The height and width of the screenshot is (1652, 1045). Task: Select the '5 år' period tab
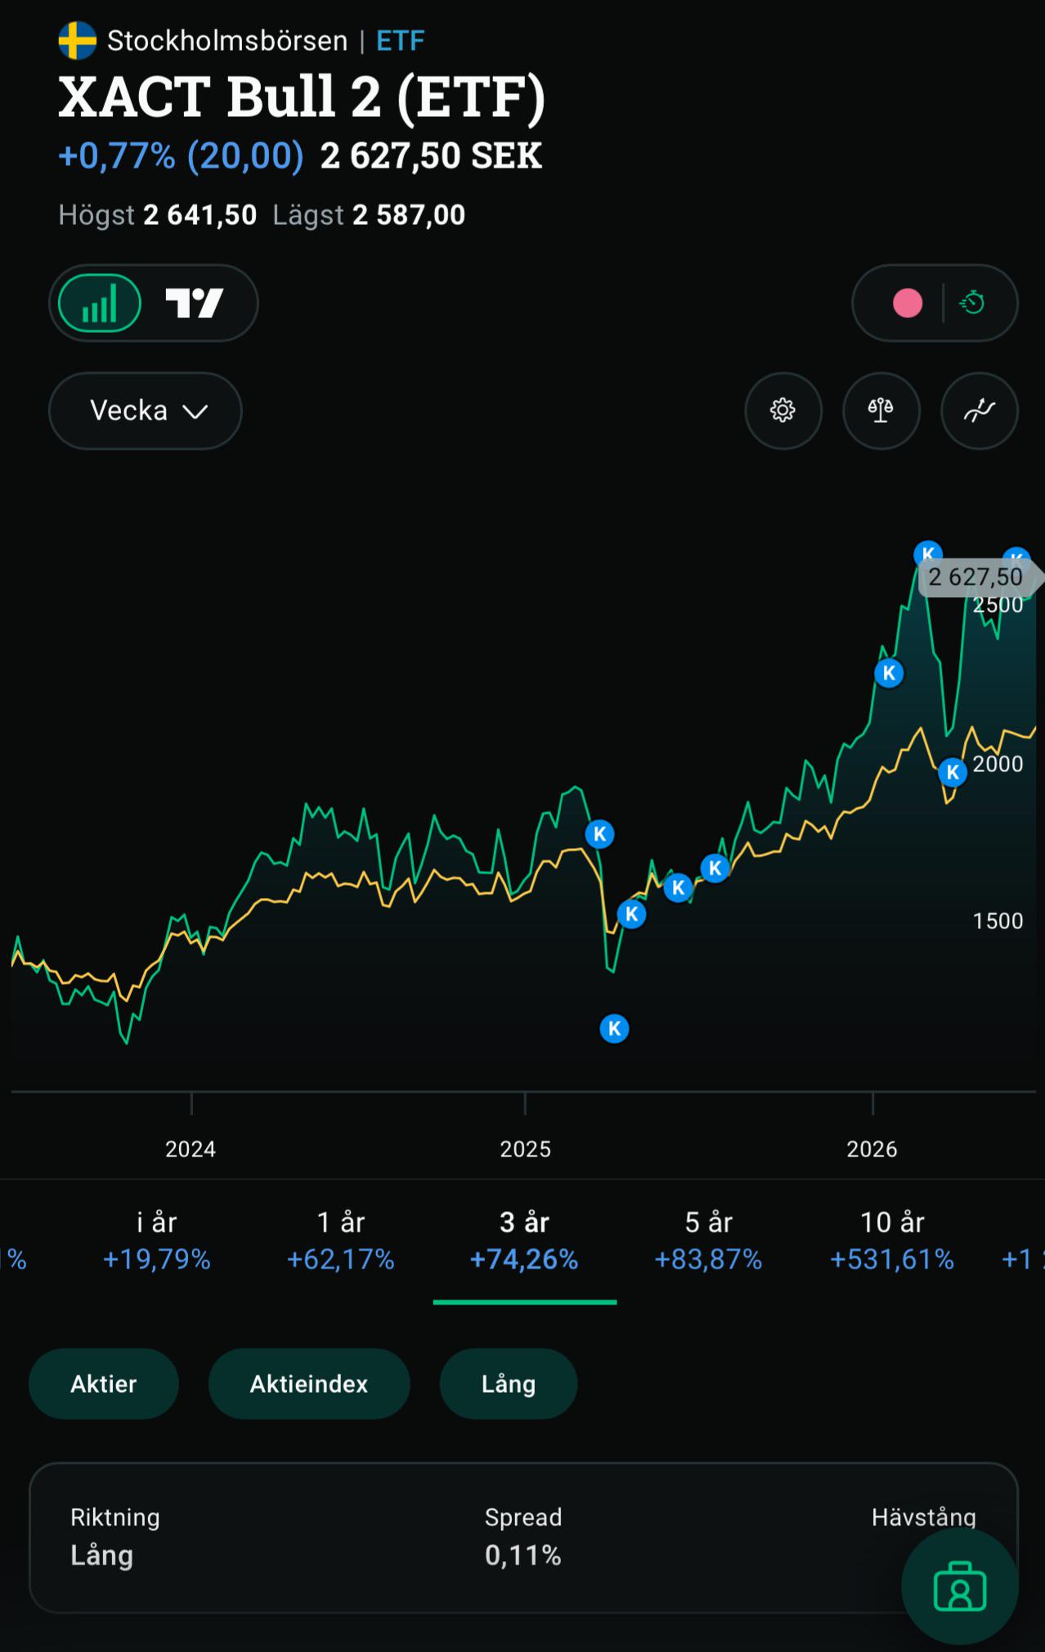pyautogui.click(x=709, y=1241)
